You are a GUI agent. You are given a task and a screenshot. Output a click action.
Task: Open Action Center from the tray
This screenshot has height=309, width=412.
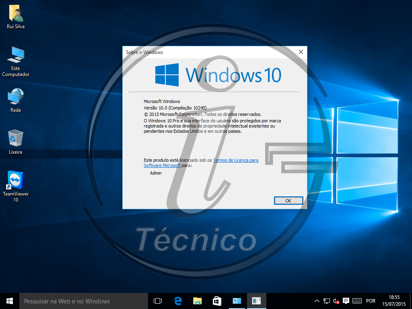pyautogui.click(x=346, y=301)
